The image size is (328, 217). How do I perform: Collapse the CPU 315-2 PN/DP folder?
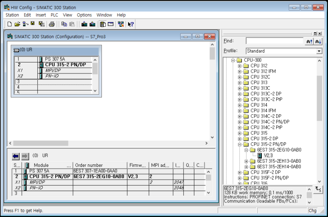[x=239, y=144]
